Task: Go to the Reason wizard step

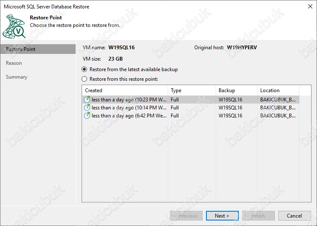Action: coord(14,63)
